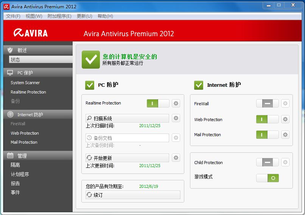305x215 pixels.
Task: Collapse the PC 保护 sidebar section
Action: (38, 73)
